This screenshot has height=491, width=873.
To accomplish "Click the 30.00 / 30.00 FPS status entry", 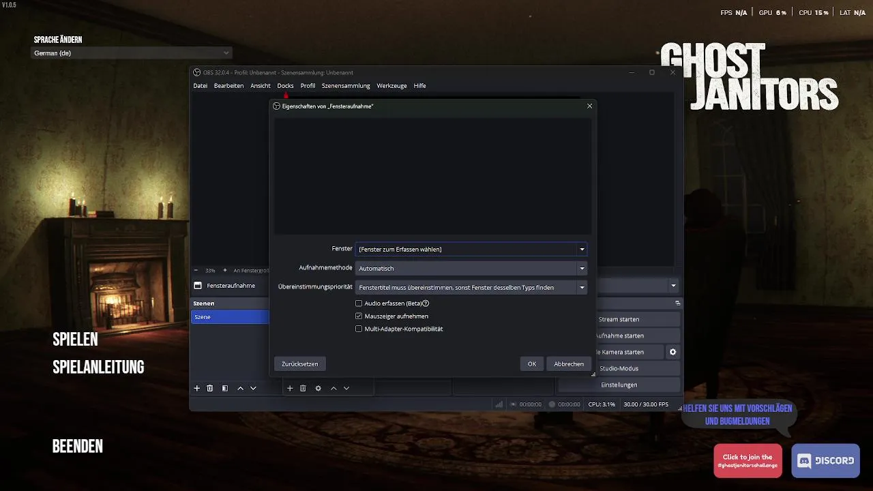I will pyautogui.click(x=646, y=404).
